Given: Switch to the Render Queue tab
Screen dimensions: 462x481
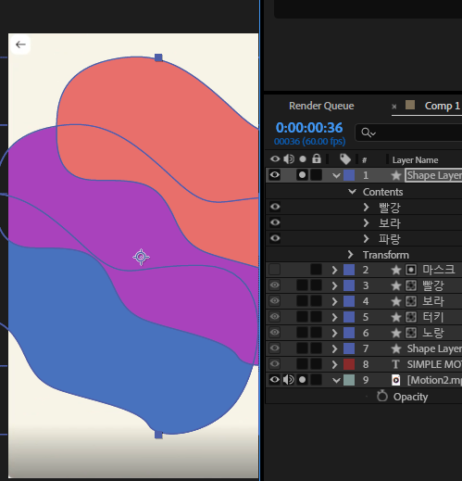Looking at the screenshot, I should click(321, 106).
